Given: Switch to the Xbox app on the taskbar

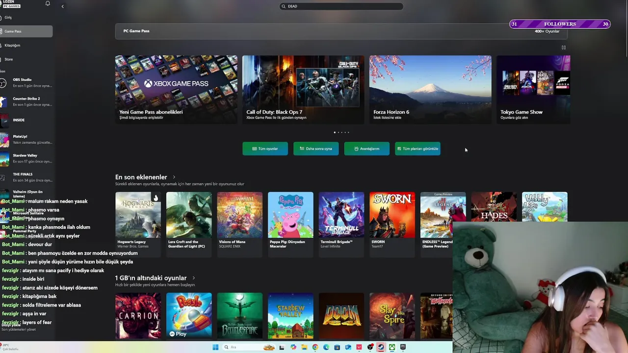Looking at the screenshot, I should (x=392, y=347).
